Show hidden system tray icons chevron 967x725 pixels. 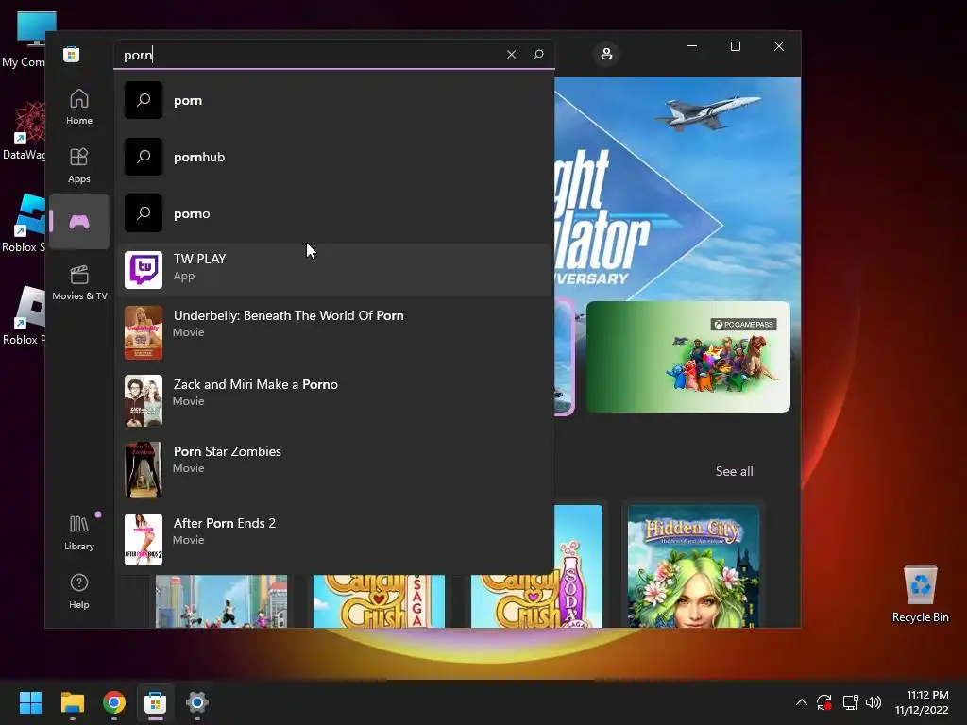pyautogui.click(x=801, y=702)
